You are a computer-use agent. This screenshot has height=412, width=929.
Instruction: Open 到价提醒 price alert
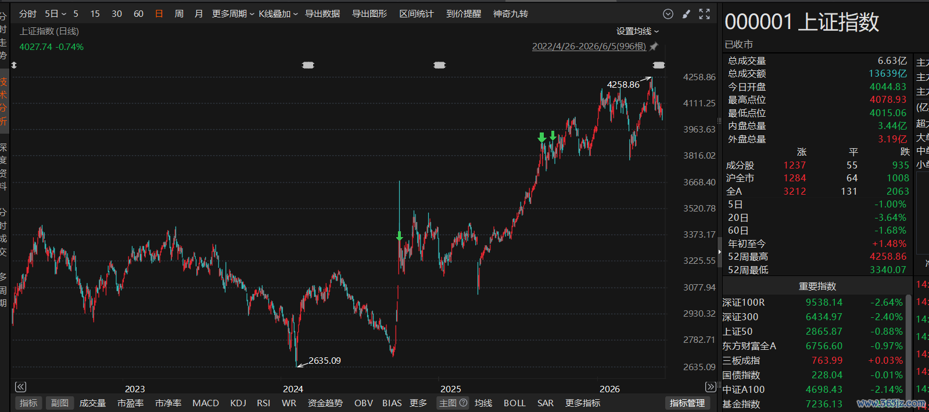[x=464, y=14]
